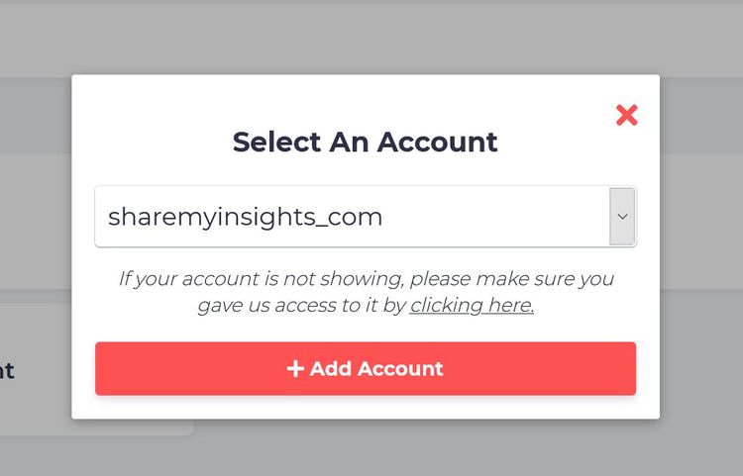Follow the "clicking here" access link
This screenshot has width=743, height=476.
click(472, 305)
